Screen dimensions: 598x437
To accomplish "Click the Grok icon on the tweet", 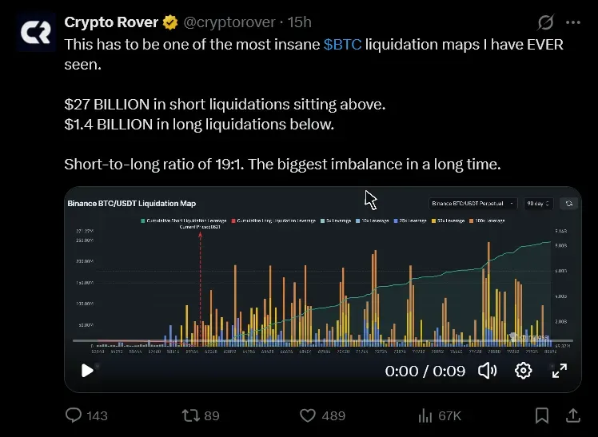I will coord(545,22).
